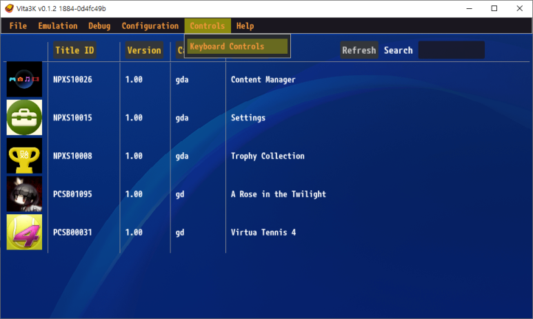Screen dimensions: 533x319
Task: Select Keyboard Controls menu entry
Action: [237, 46]
